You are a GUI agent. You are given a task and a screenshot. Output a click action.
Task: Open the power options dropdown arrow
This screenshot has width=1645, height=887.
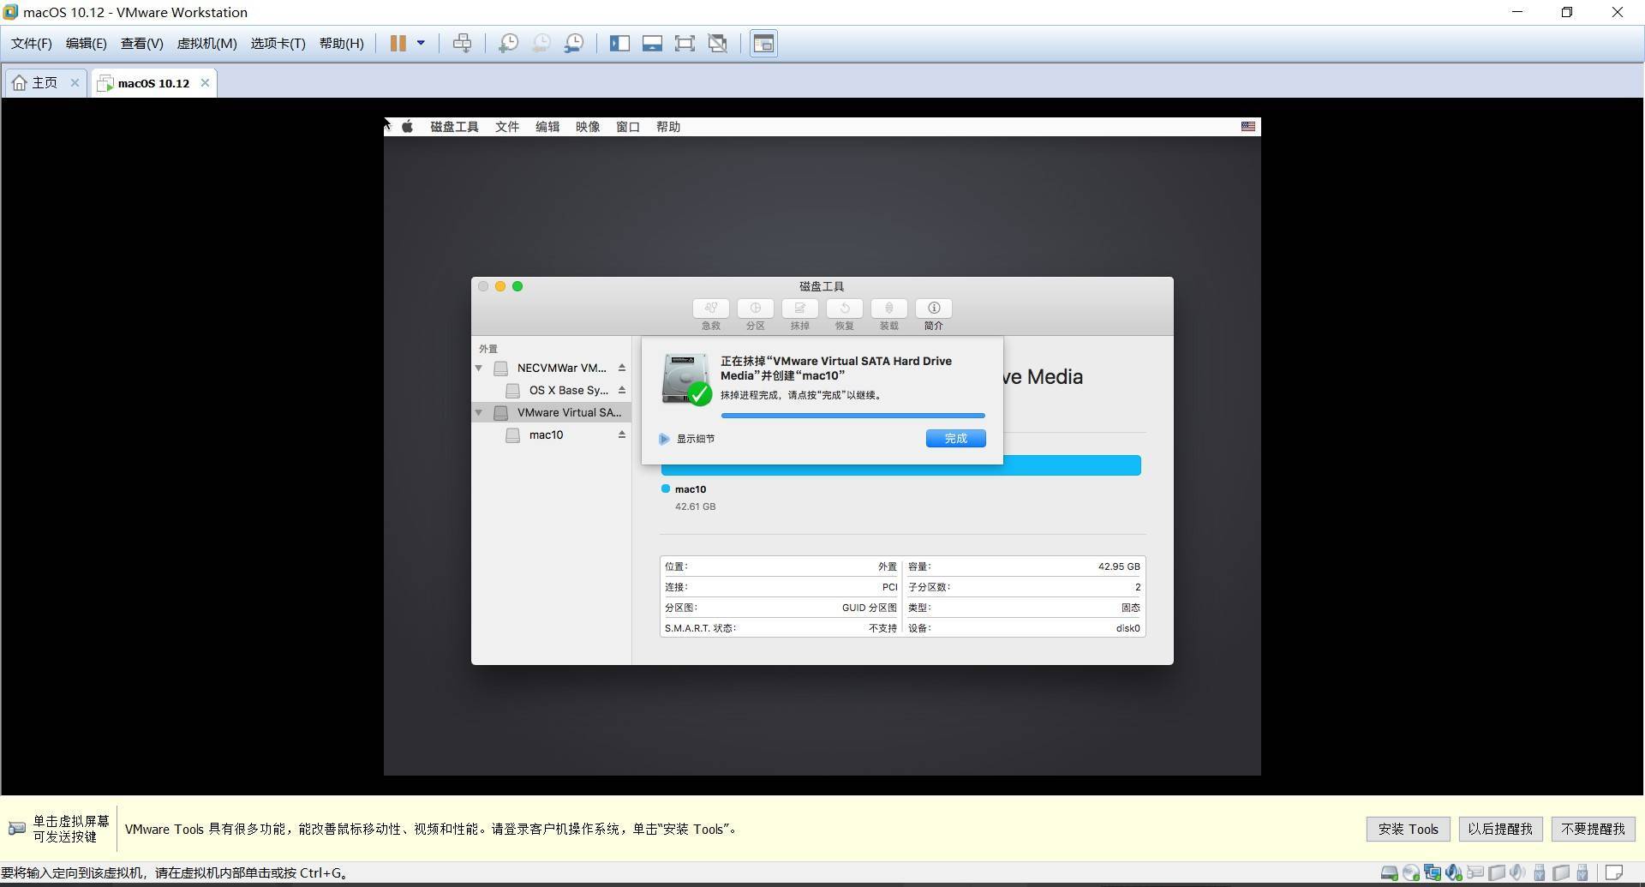421,43
